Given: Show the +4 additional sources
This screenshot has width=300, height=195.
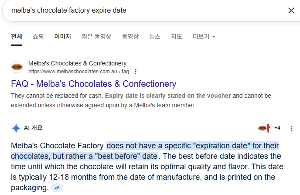Looking at the screenshot, I should click(277, 128).
